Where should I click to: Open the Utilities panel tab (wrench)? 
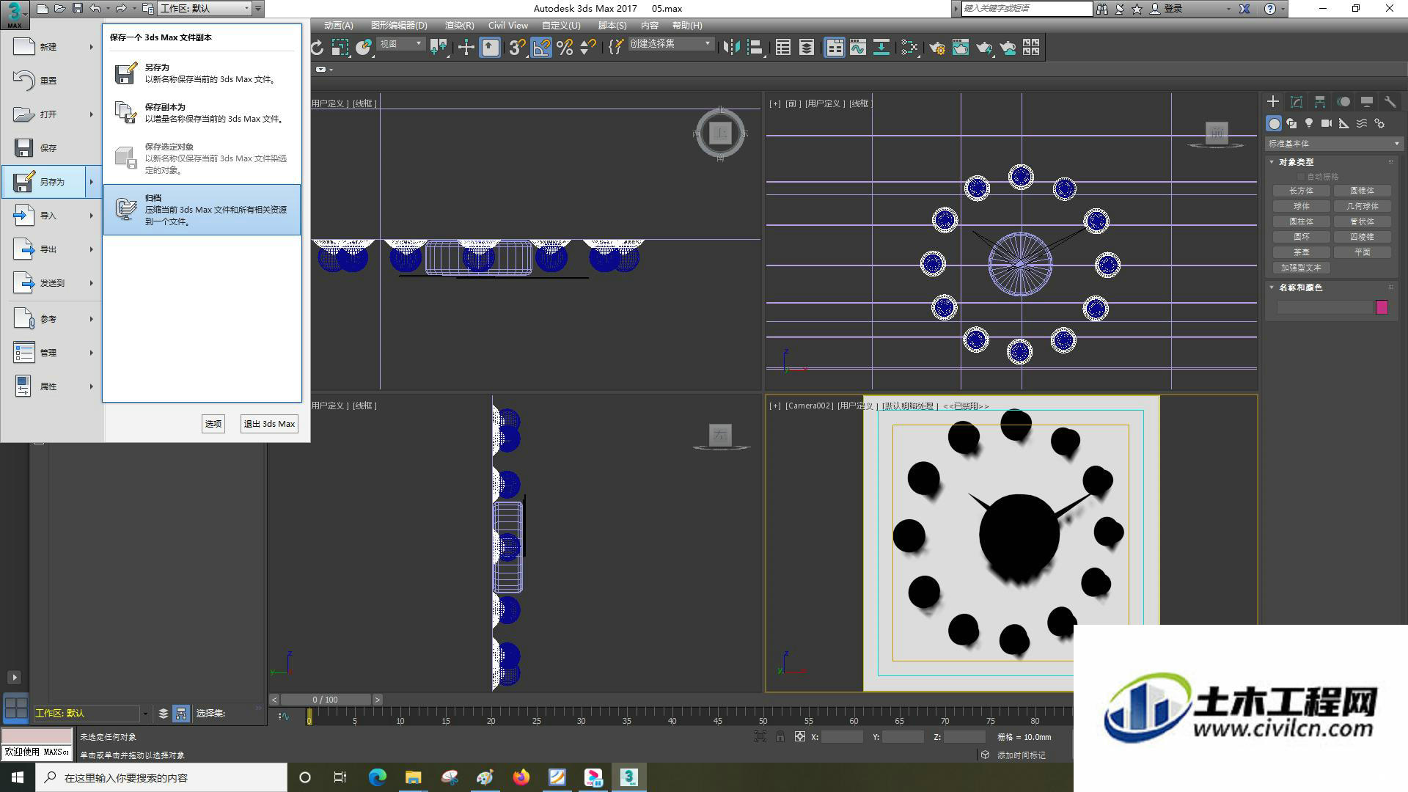(1390, 102)
